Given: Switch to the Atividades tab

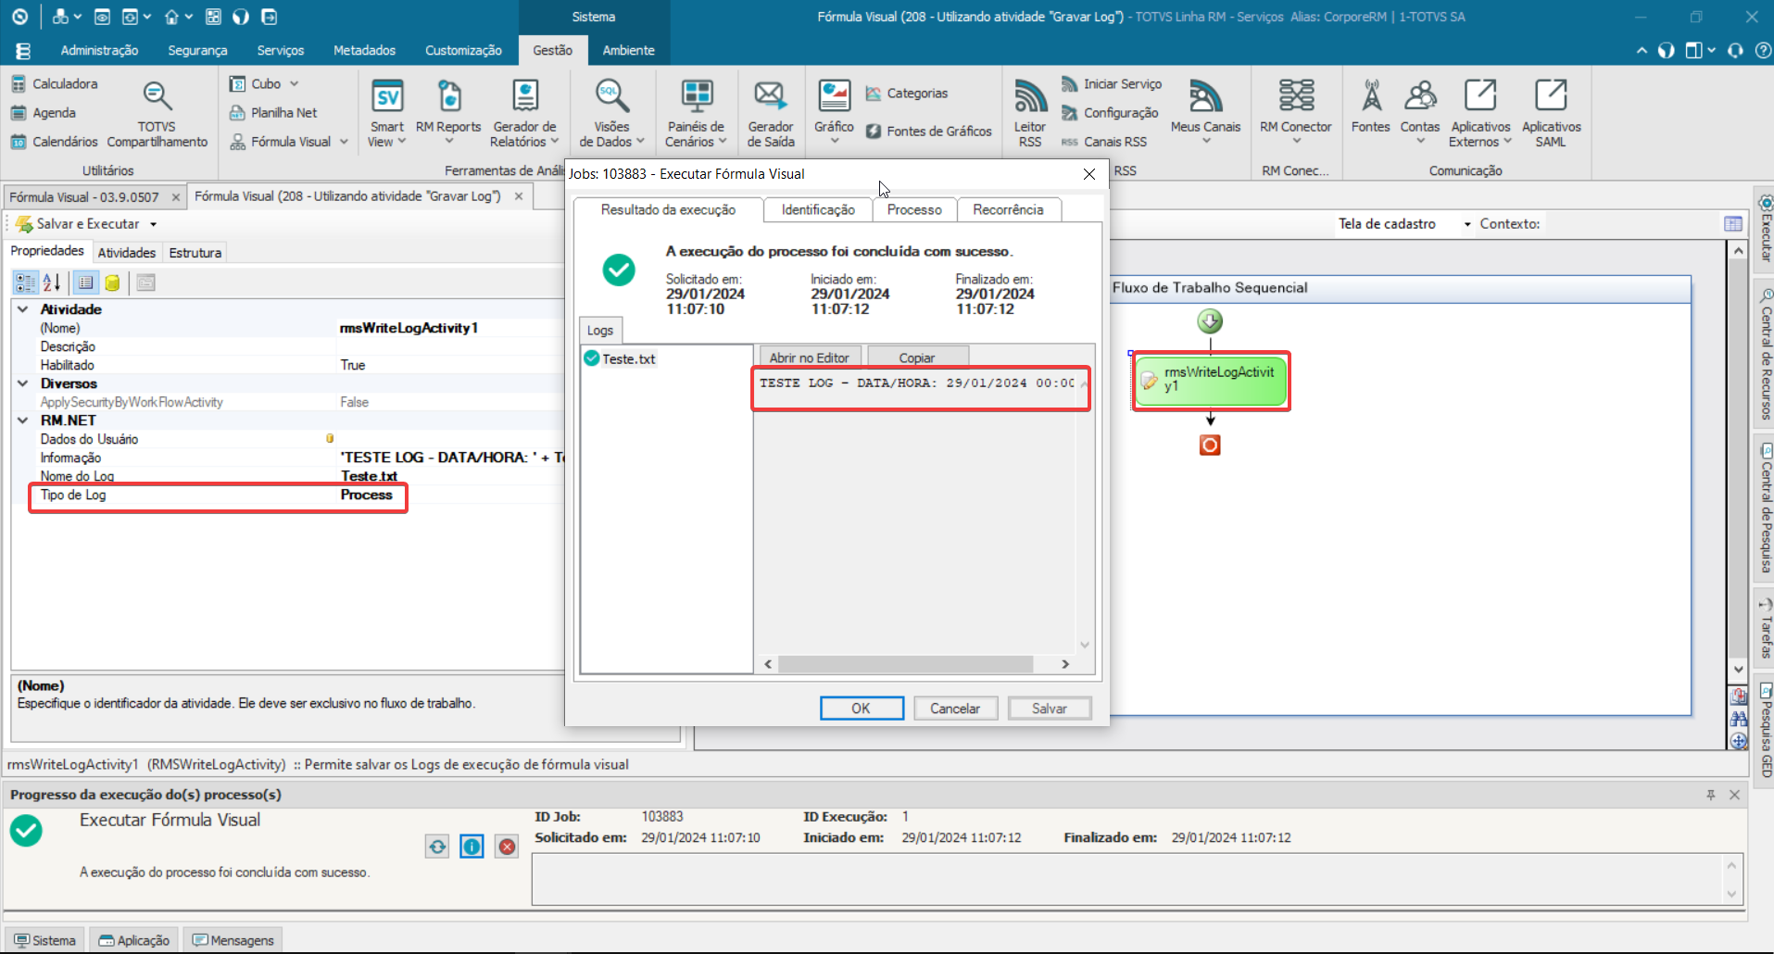Looking at the screenshot, I should (127, 253).
